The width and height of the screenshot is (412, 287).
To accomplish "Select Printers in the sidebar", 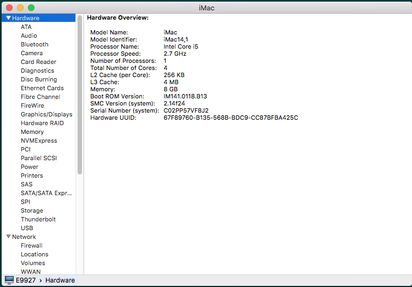I will point(32,175).
